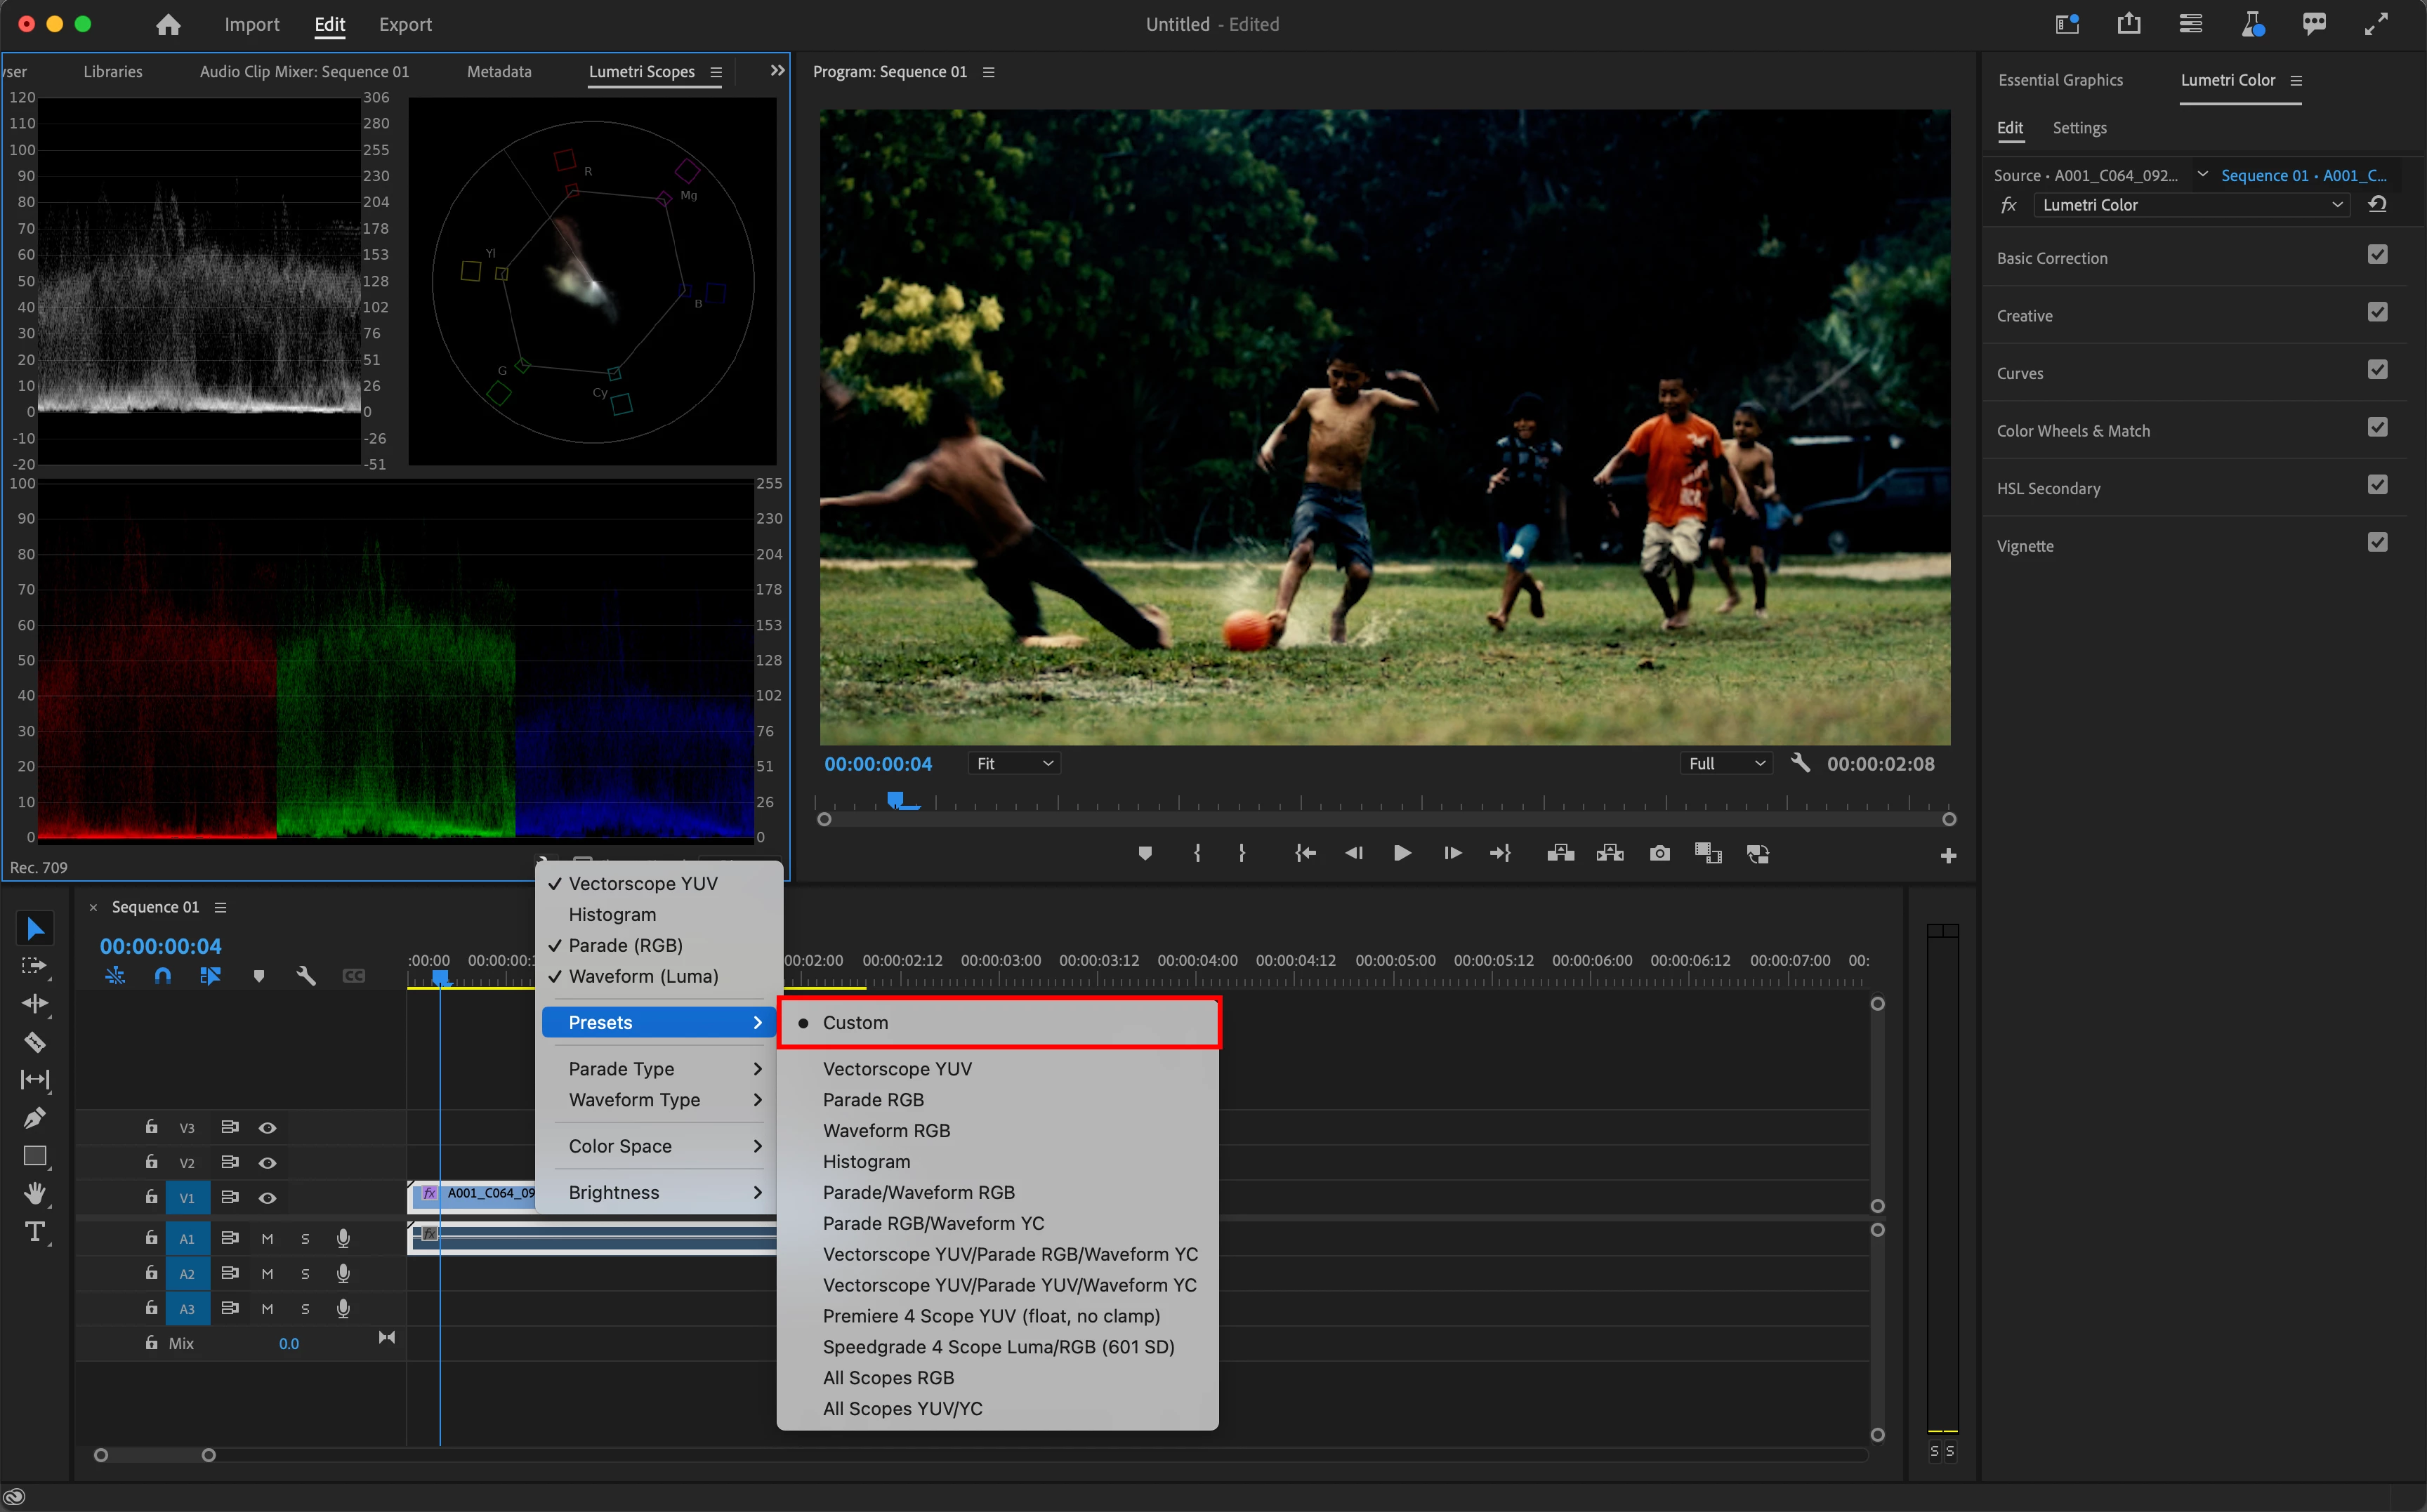Select All Scopes RGB preset
Screen dimensions: 2427x1512
(x=888, y=1377)
